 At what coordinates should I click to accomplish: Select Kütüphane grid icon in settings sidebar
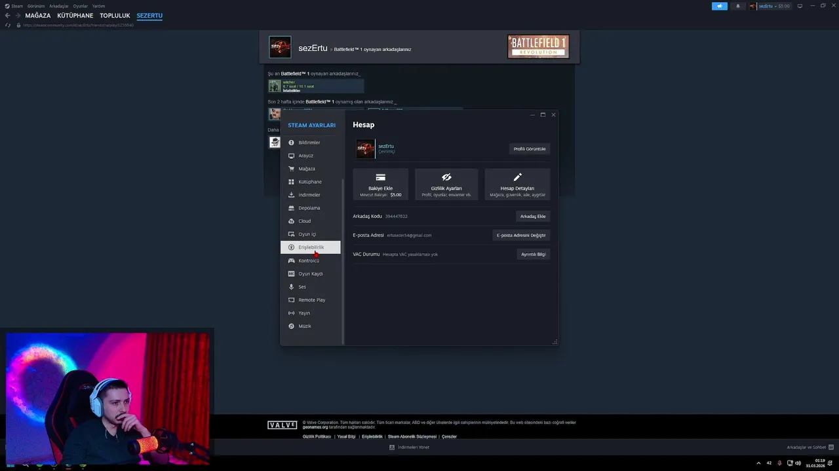(x=291, y=182)
